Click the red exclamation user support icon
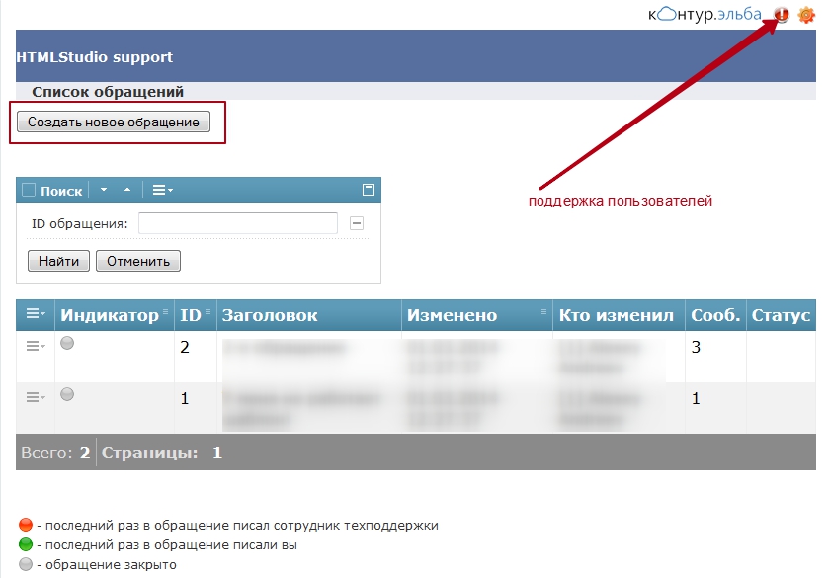Image resolution: width=830 pixels, height=578 pixels. pos(782,15)
